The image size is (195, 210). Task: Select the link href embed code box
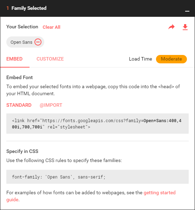coord(98,124)
